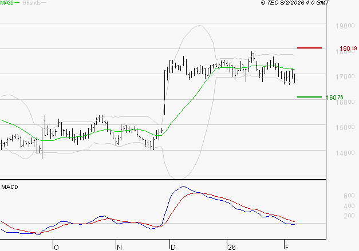Screen dimensions: 359x251
Task: Click the MA20 legend label
Action: [7, 3]
